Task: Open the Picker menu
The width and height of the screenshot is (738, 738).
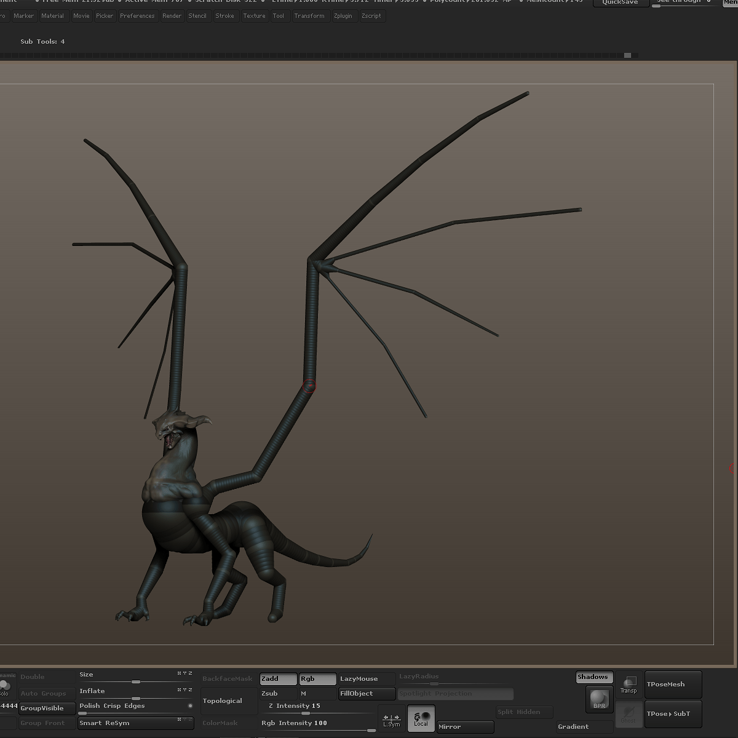Action: coord(105,16)
